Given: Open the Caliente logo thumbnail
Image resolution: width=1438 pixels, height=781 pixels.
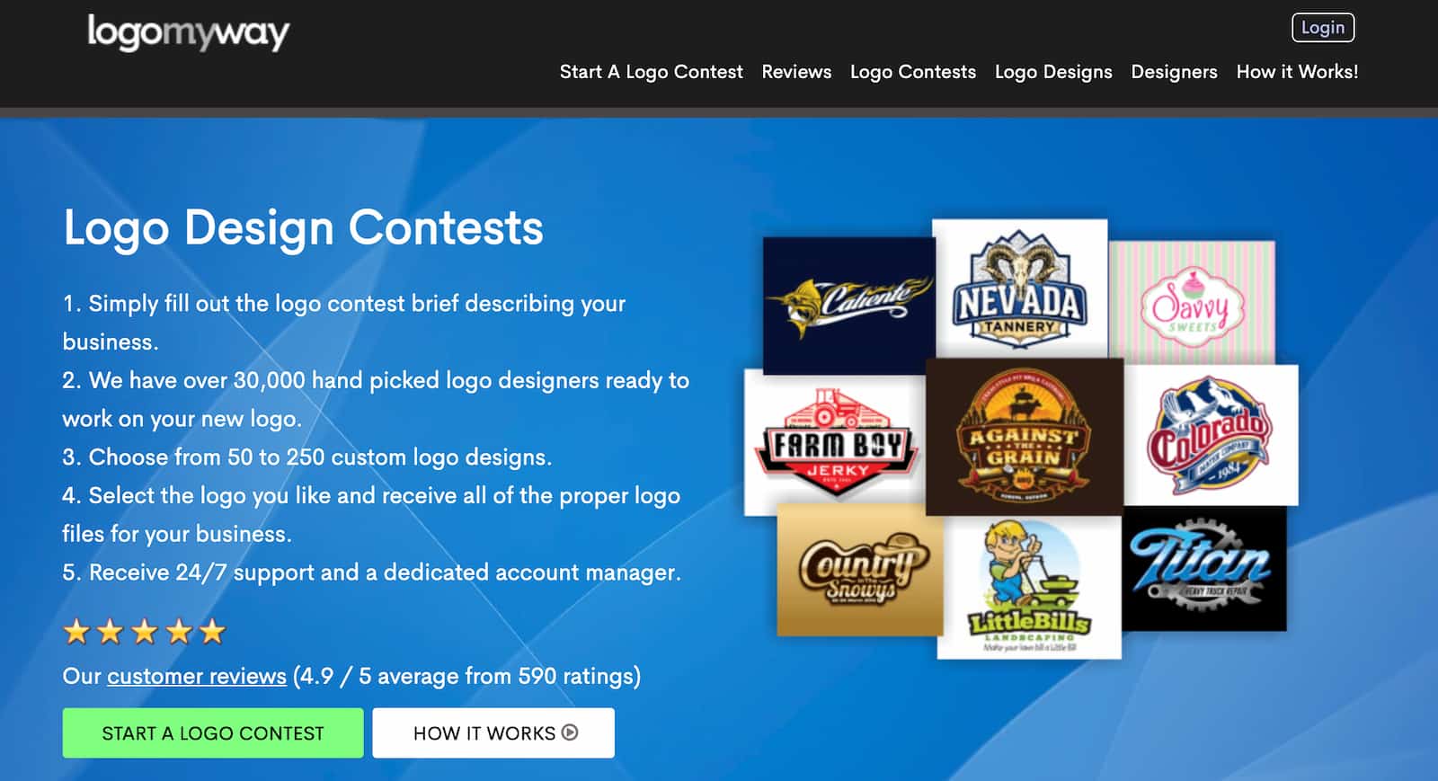Looking at the screenshot, I should pyautogui.click(x=848, y=305).
